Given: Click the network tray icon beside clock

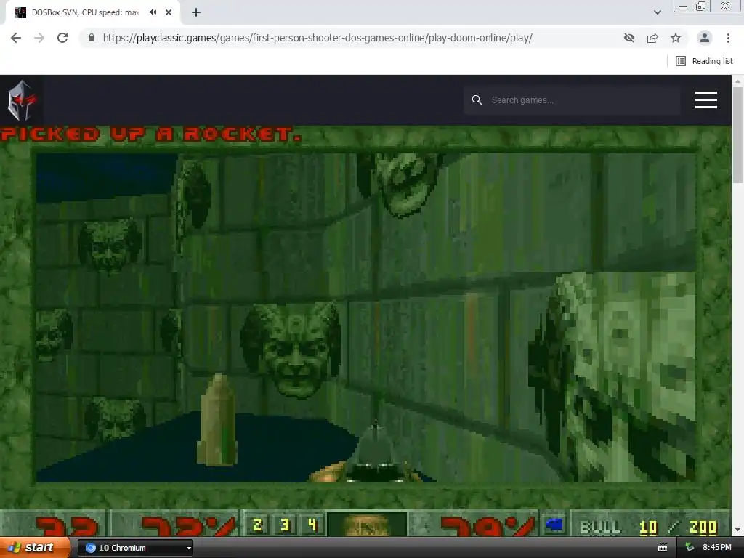Looking at the screenshot, I should pos(690,548).
